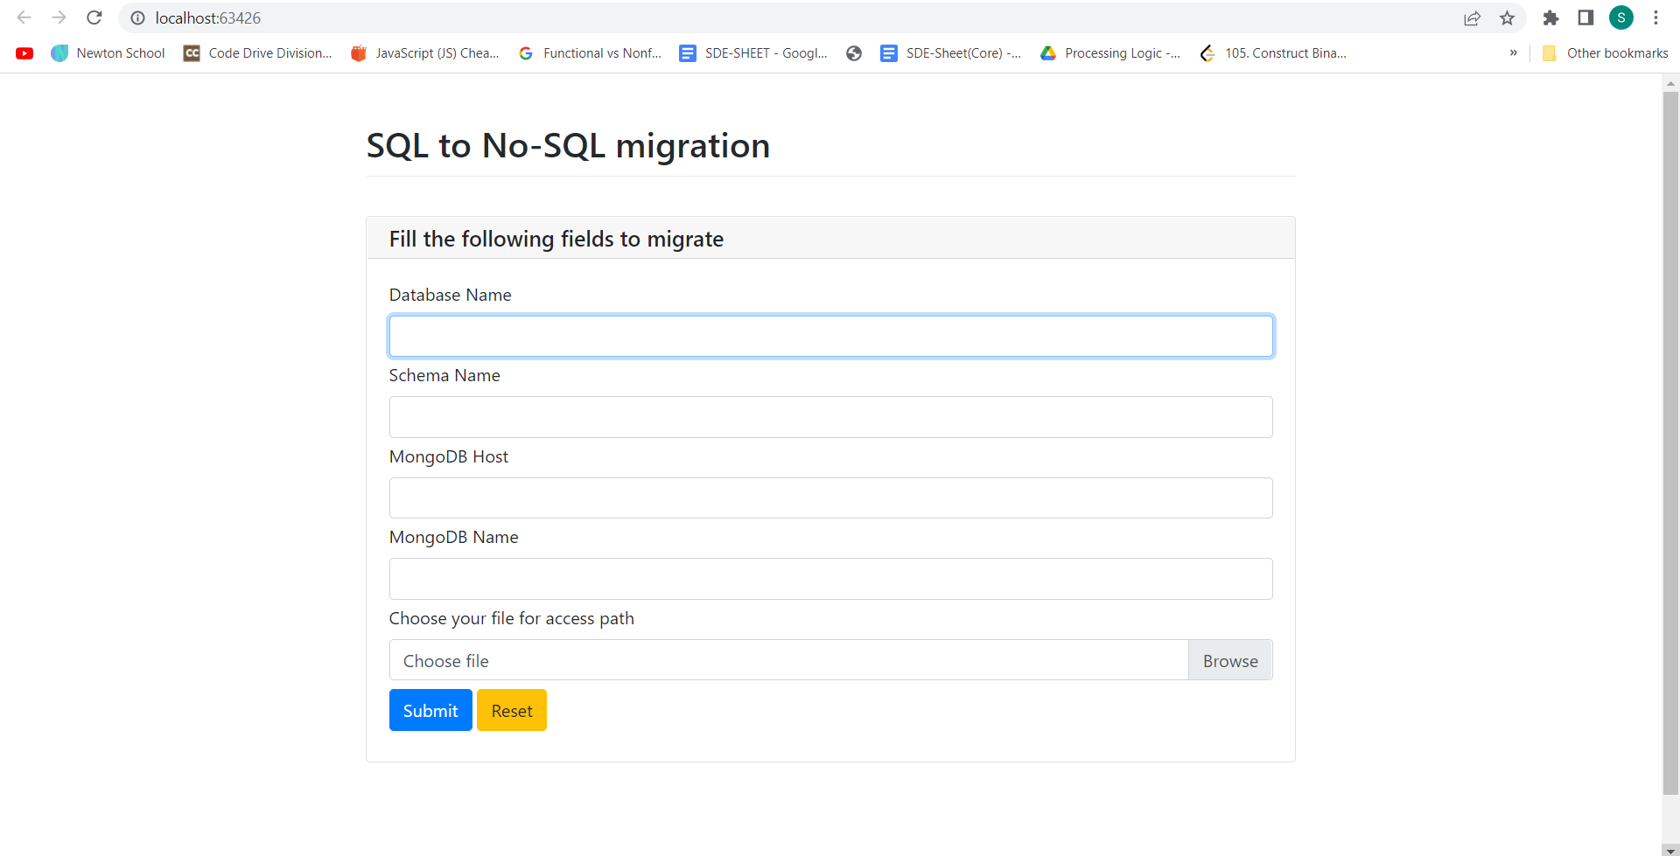The image size is (1680, 856).
Task: Click inside the Database Name field
Action: click(829, 336)
